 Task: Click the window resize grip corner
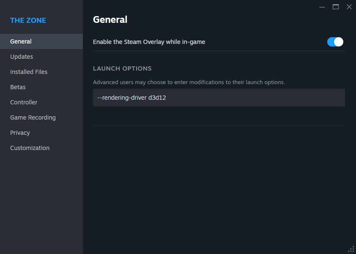pyautogui.click(x=351, y=249)
